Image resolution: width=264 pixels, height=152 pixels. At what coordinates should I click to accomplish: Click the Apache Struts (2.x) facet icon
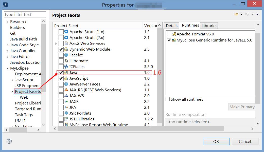[x=66, y=38]
